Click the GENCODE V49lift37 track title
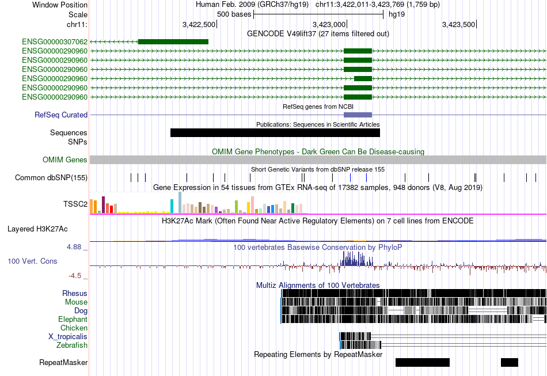This screenshot has height=376, width=547. [318, 34]
